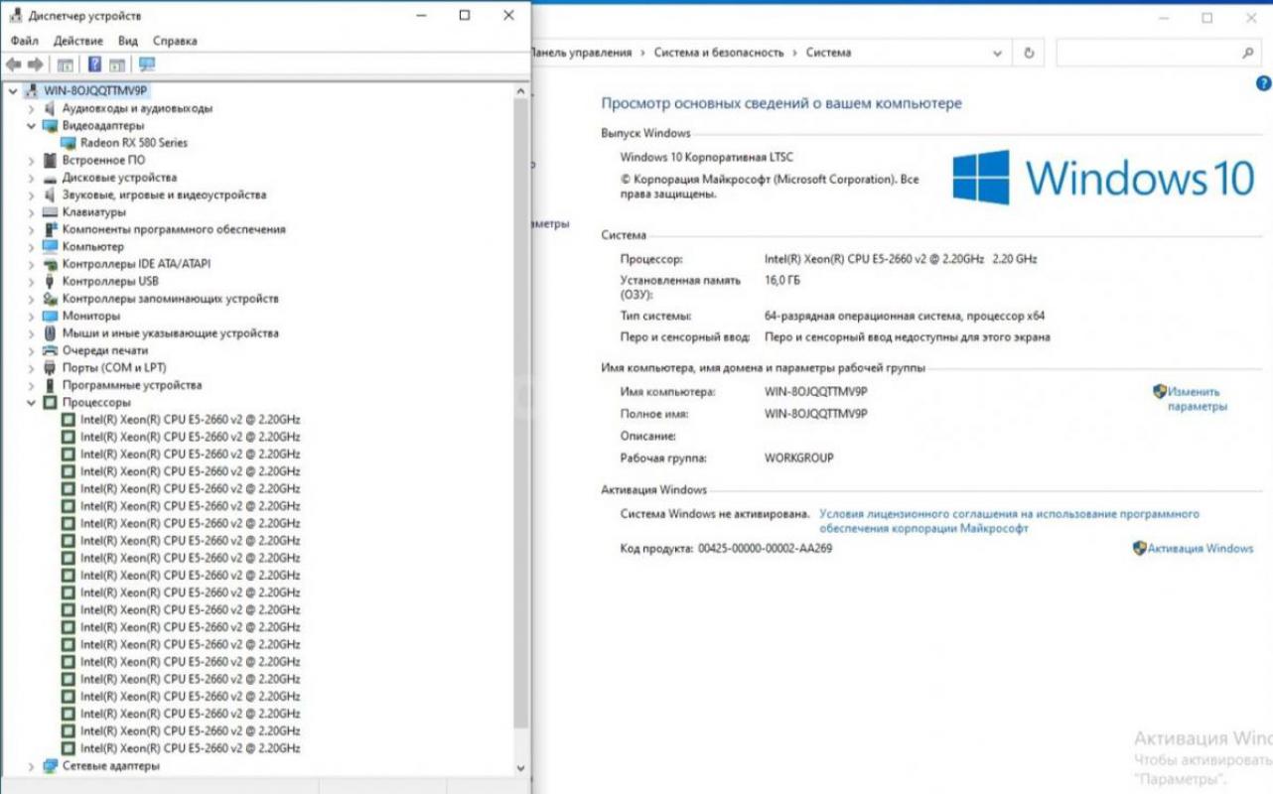This screenshot has width=1273, height=794.
Task: Open the address bar history dropdown in System window
Action: click(997, 53)
